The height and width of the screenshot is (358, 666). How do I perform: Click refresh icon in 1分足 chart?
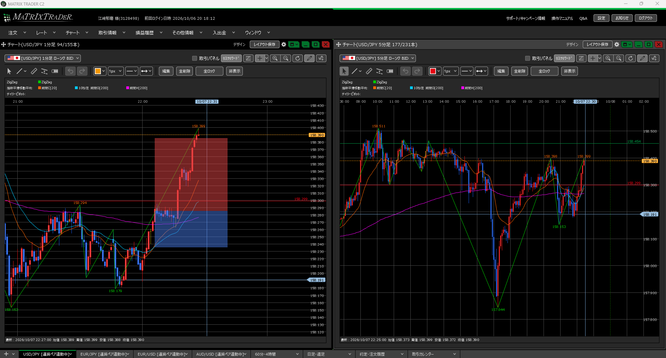click(298, 58)
